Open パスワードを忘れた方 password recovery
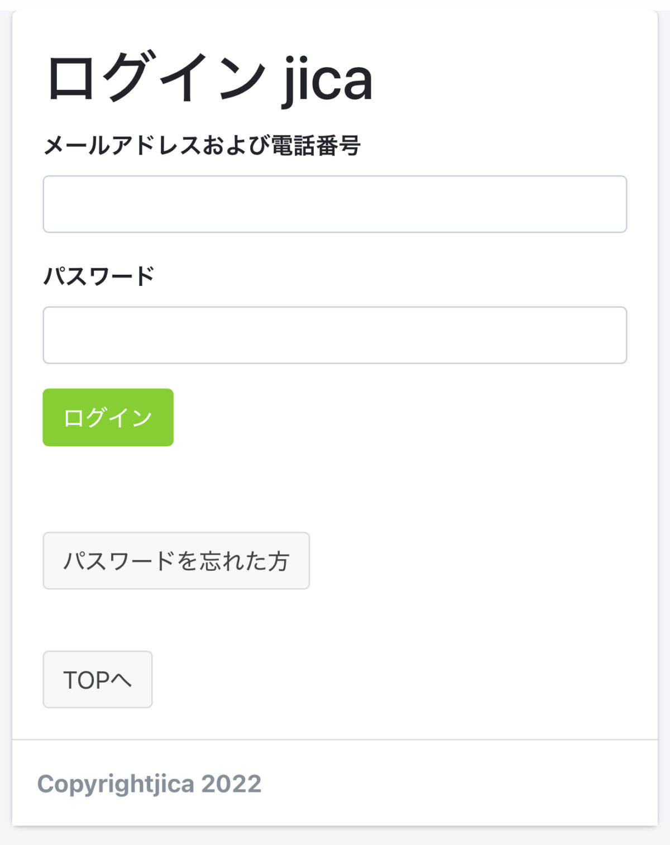This screenshot has width=670, height=845. [175, 560]
